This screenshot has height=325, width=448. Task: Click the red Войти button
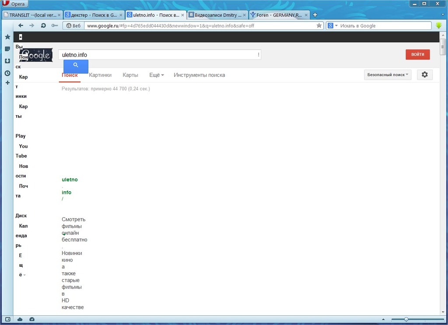click(x=417, y=54)
